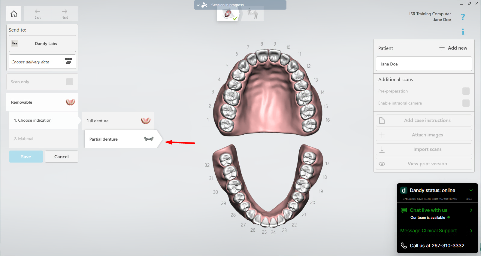The width and height of the screenshot is (481, 256).
Task: Open the info icon
Action: 463,32
